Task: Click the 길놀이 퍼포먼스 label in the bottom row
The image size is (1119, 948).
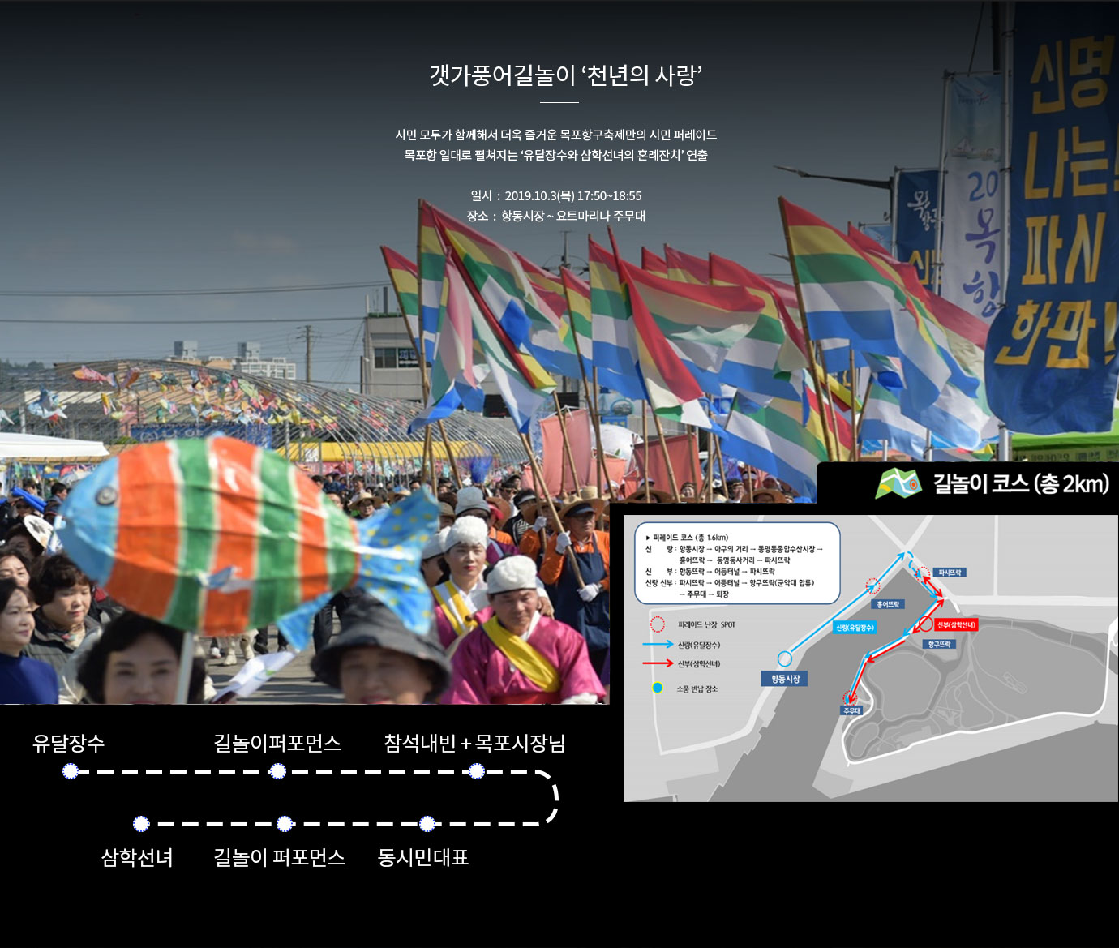Action: pos(280,857)
